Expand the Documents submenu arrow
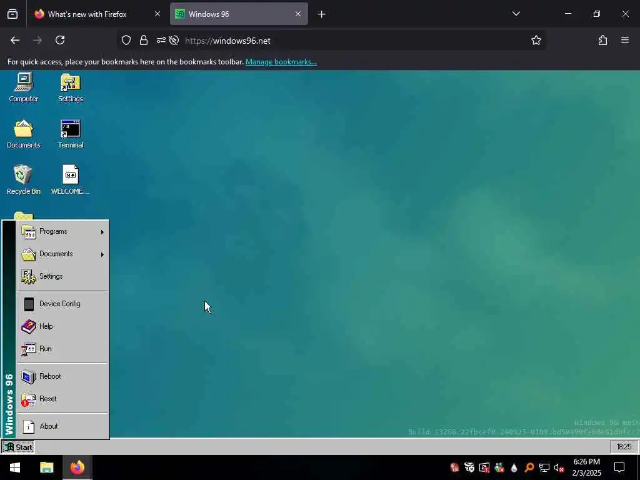This screenshot has width=640, height=480. coord(102,254)
